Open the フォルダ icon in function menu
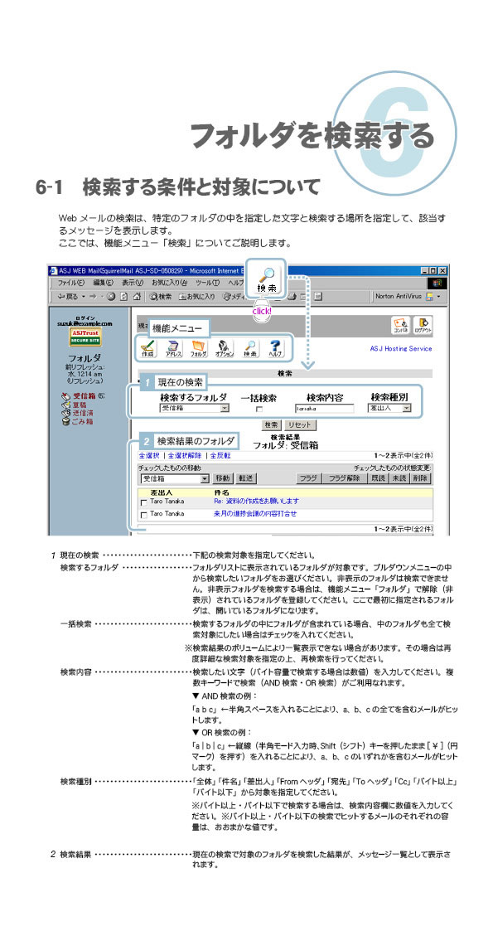493x931 pixels. [198, 348]
